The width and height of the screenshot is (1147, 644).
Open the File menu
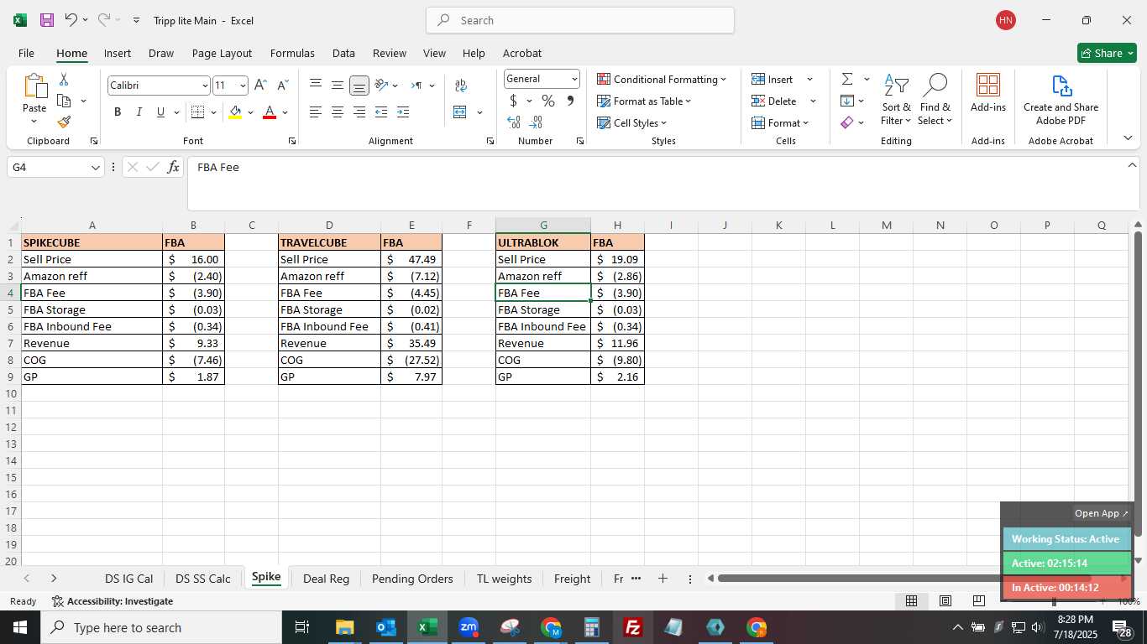click(26, 53)
